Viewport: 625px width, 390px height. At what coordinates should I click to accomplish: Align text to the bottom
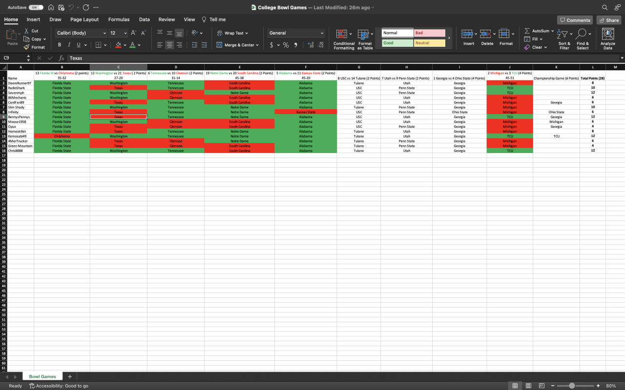179,33
